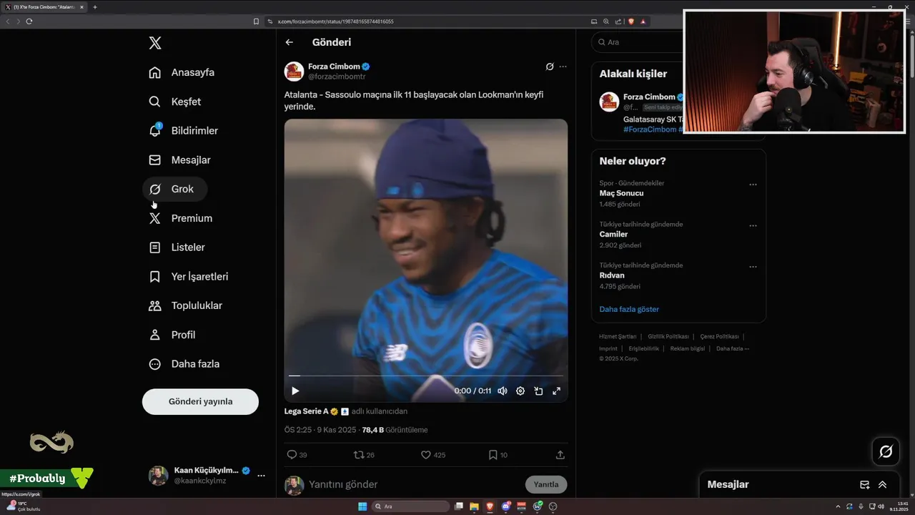The height and width of the screenshot is (515, 915).
Task: Open a new browser tab
Action: coord(95,7)
